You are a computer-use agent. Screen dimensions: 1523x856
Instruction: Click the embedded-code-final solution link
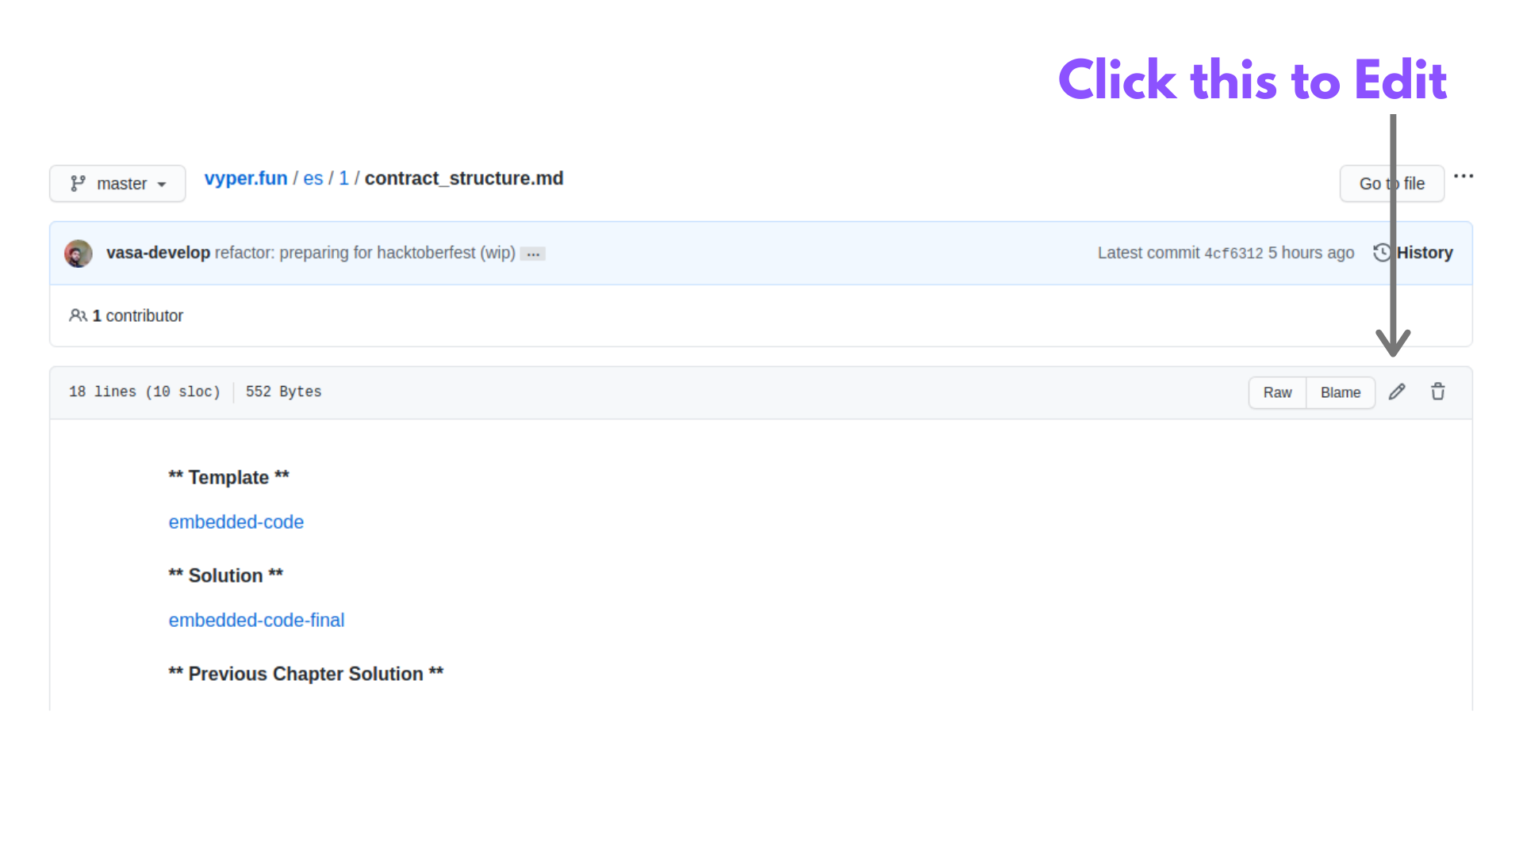[x=257, y=620]
